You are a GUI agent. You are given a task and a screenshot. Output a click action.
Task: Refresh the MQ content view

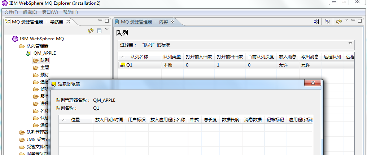pyautogui.click(x=339, y=22)
